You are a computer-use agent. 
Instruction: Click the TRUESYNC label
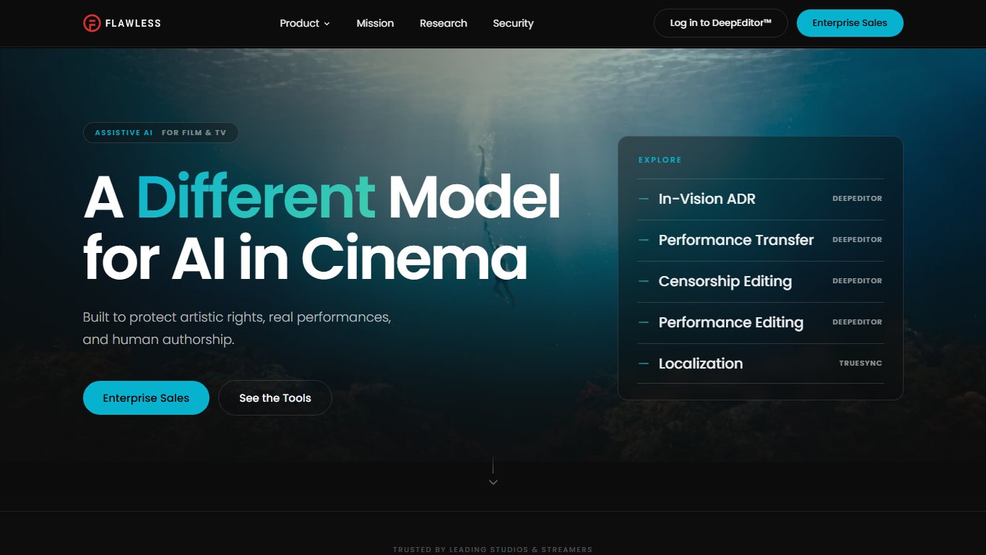pos(860,363)
